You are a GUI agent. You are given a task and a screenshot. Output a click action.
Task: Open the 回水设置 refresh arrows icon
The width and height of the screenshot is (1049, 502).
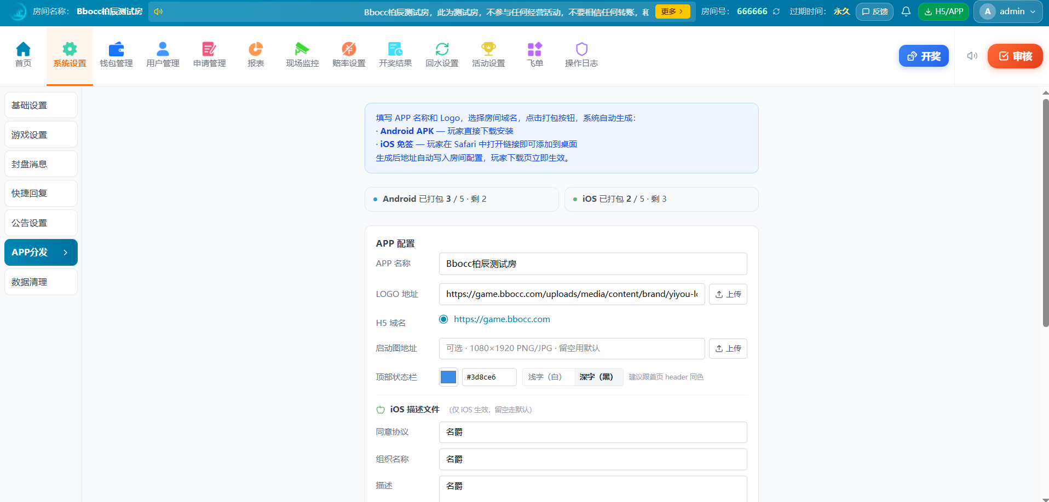(x=442, y=49)
